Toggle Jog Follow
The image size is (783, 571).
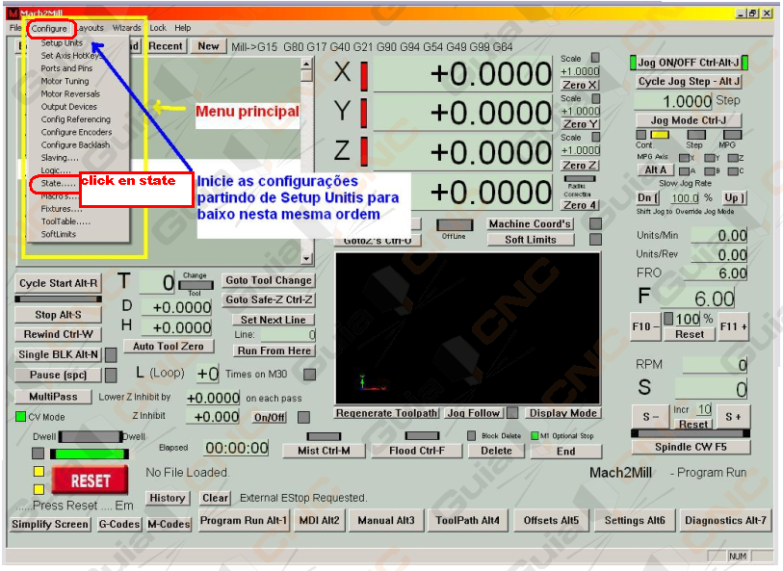point(474,413)
